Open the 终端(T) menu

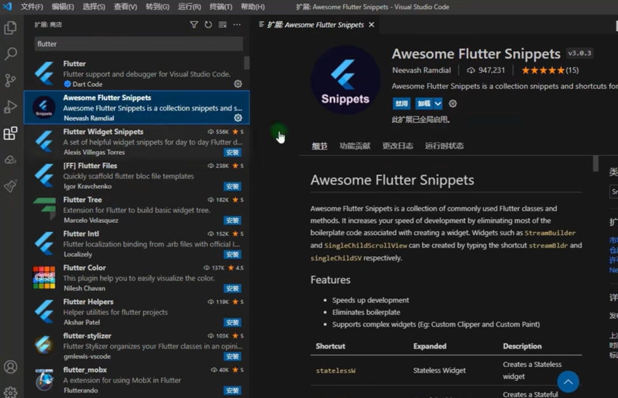tap(221, 7)
